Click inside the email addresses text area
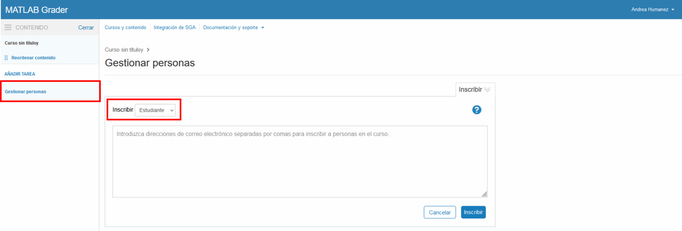The height and width of the screenshot is (231, 682). pyautogui.click(x=300, y=161)
